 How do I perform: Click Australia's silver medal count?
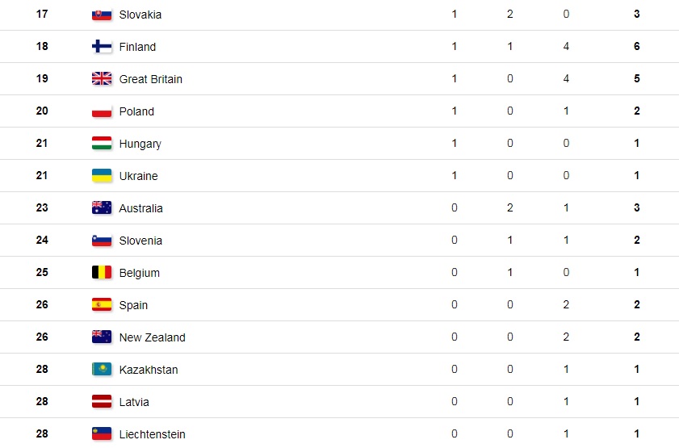pyautogui.click(x=510, y=208)
